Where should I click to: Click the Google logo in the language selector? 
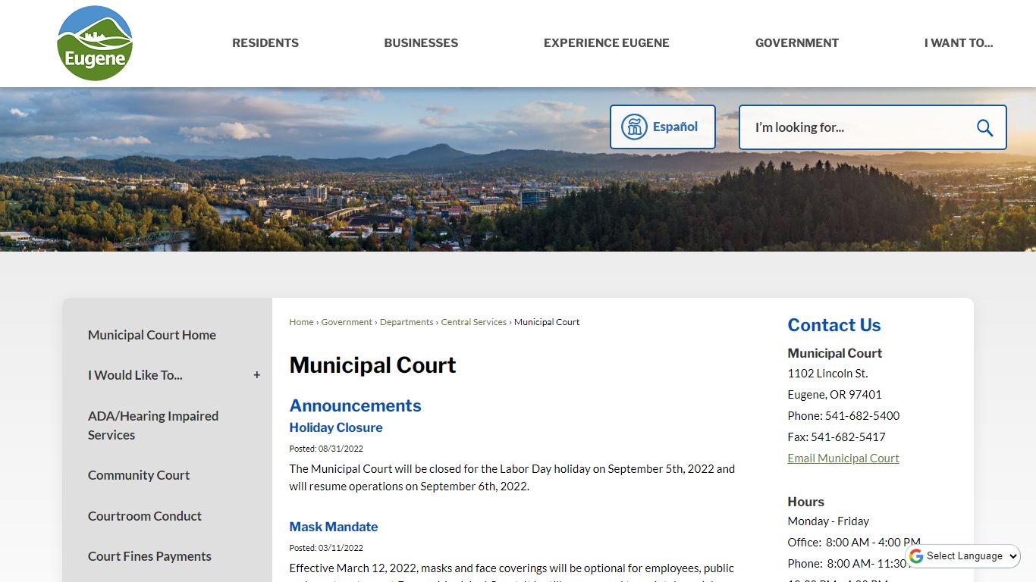pyautogui.click(x=916, y=555)
